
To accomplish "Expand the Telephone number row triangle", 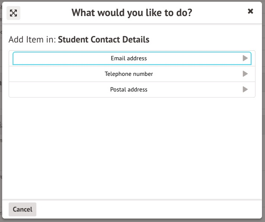I will click(x=245, y=74).
